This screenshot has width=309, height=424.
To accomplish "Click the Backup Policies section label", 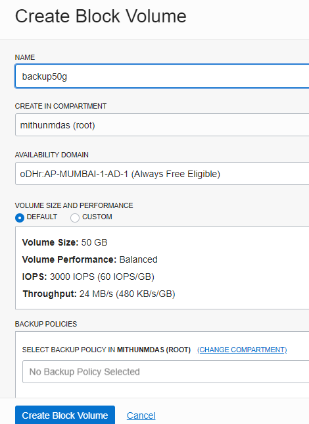I will (46, 324).
